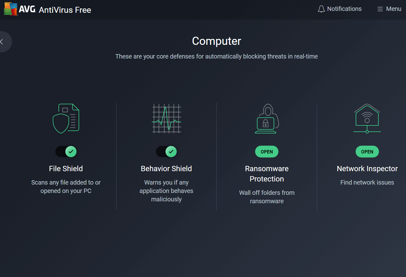This screenshot has height=277, width=406.
Task: Click 'Warns you if any application' description
Action: pos(166,191)
